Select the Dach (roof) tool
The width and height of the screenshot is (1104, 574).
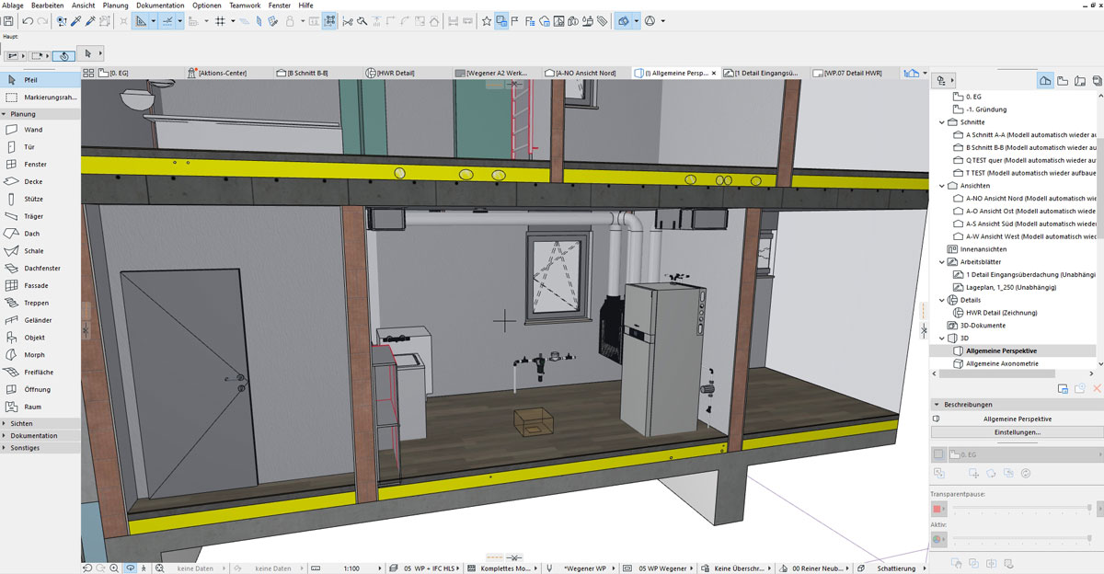[x=40, y=234]
